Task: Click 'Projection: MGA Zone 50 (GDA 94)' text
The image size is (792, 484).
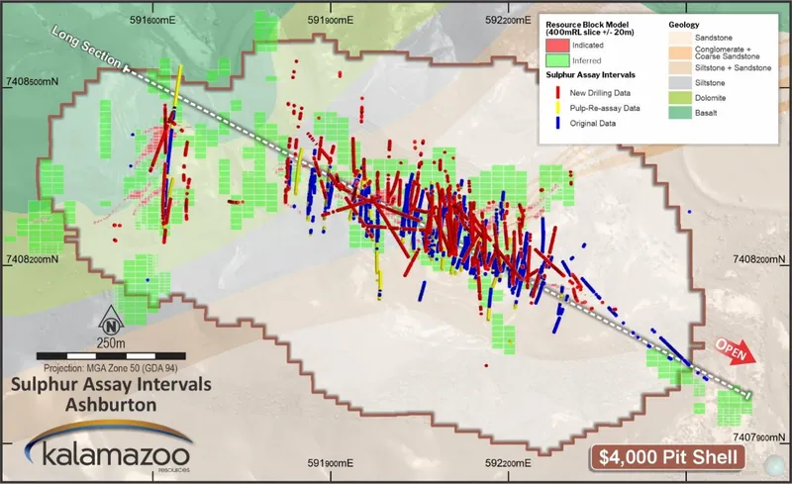Action: [111, 368]
